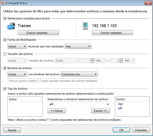Viewport: 153px width, 136px height.
Task: Open the .aiff file extension combo box
Action: [78, 104]
